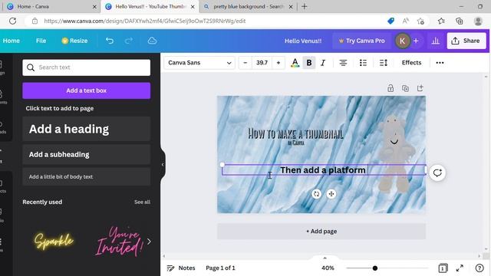This screenshot has height=276, width=491.
Task: Switch to Home - Canva browser tab
Action: click(51, 7)
